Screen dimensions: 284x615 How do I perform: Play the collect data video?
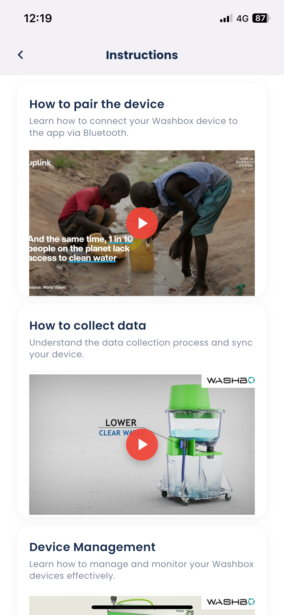pos(142,445)
